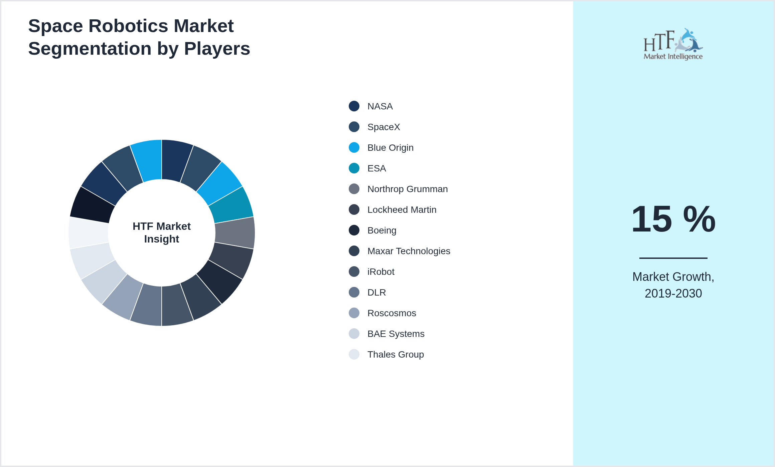Select the Thales Group legend label
The width and height of the screenshot is (775, 467).
pos(396,355)
